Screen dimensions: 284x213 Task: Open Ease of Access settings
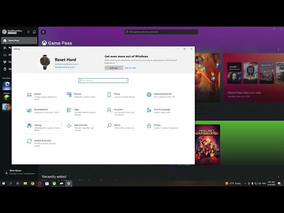83,127
